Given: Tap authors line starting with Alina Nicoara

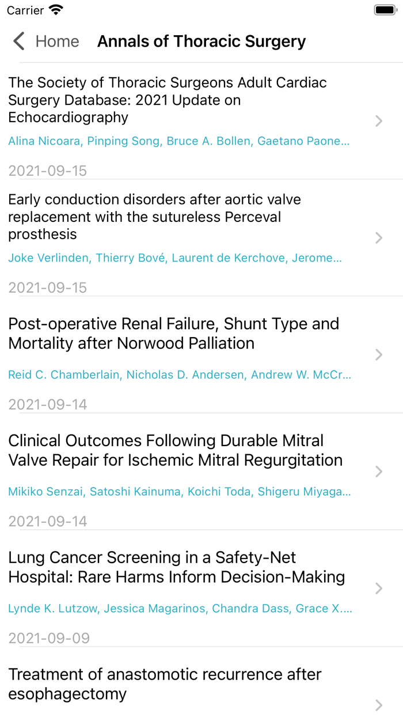Looking at the screenshot, I should (178, 141).
